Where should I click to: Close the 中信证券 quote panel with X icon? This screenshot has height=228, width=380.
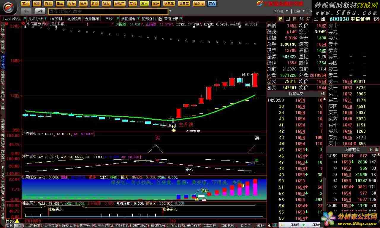[x=376, y=19]
